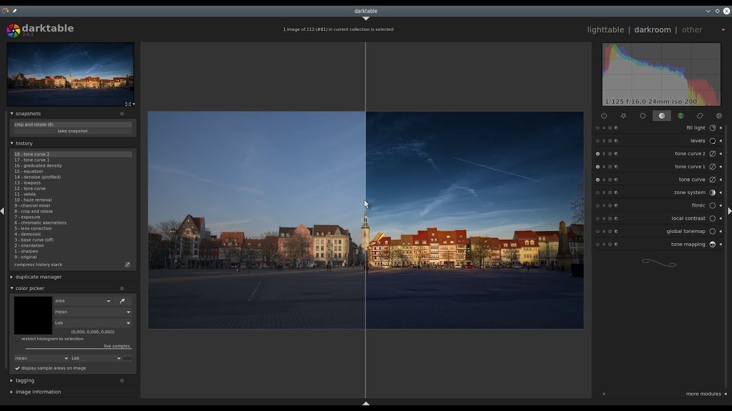The image size is (732, 411).
Task: Enable the fill light module power toggle
Action: click(x=598, y=128)
